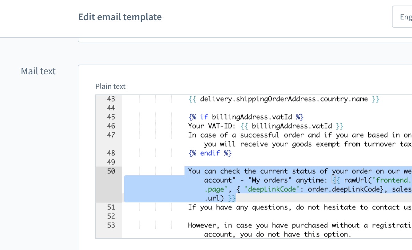
Task: Click line number 51 in gutter
Action: pyautogui.click(x=111, y=207)
